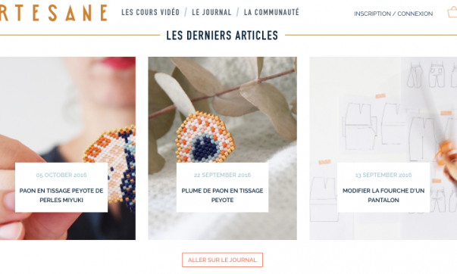Screen dimensions: 457x274
Task: Click the white caption card on plume article
Action: pos(222,187)
